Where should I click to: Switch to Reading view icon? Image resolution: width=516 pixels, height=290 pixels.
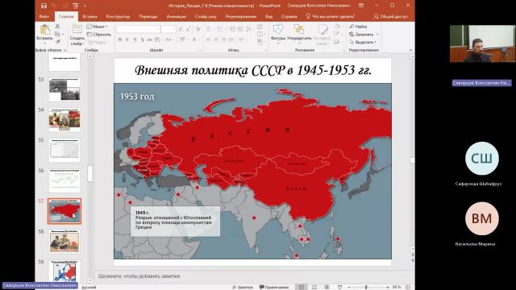tap(327, 287)
